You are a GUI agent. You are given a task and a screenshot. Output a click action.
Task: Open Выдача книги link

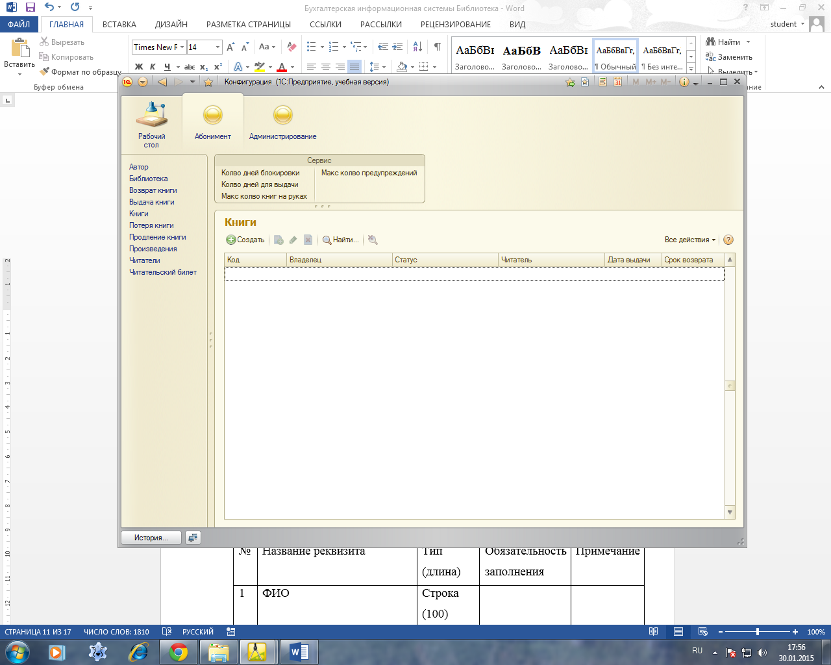click(x=152, y=202)
